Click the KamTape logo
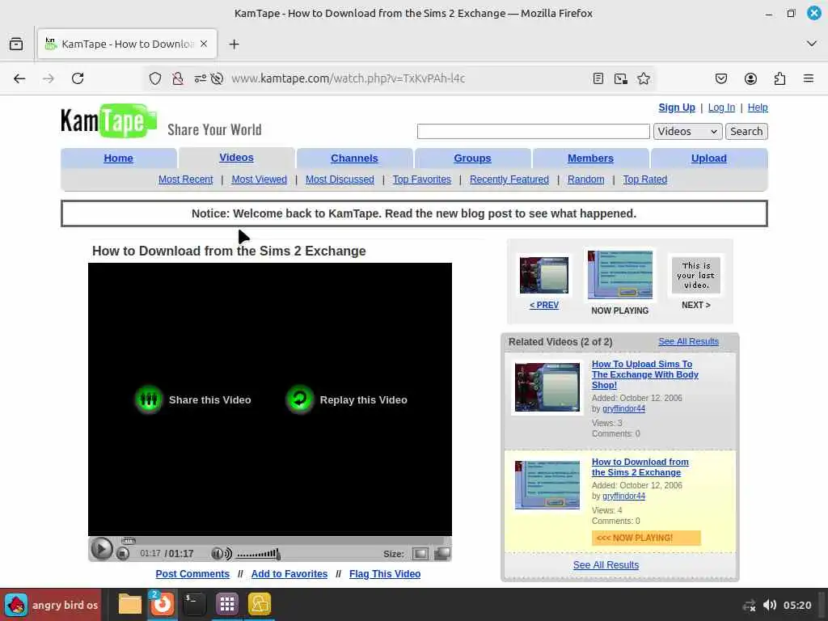The height and width of the screenshot is (621, 828). coord(108,121)
